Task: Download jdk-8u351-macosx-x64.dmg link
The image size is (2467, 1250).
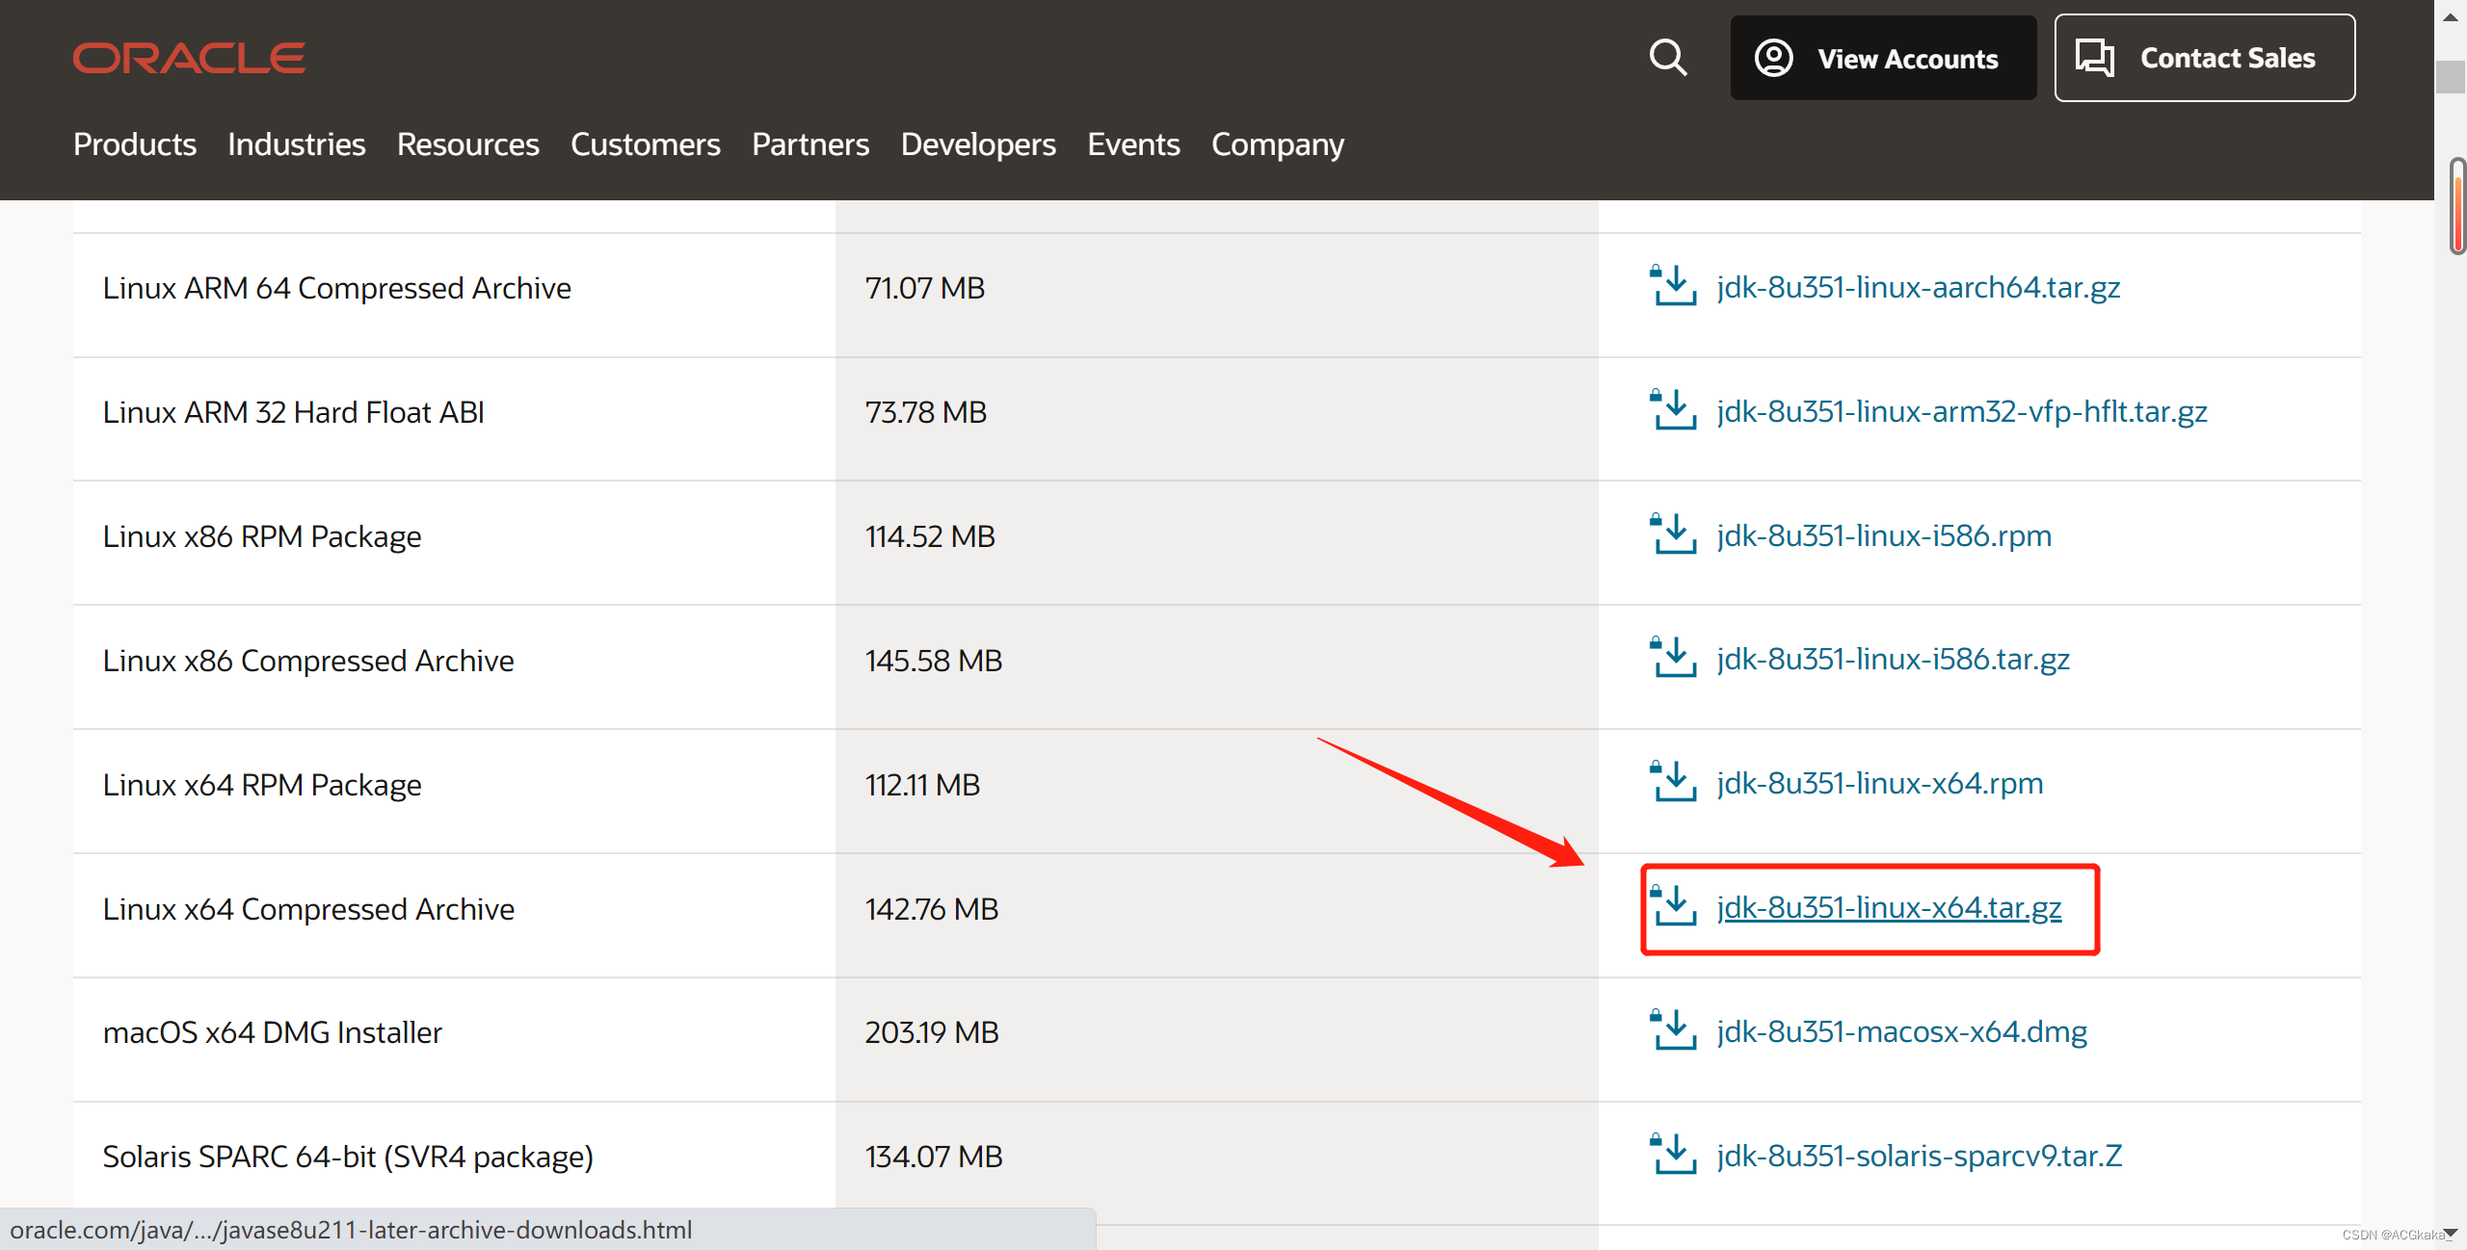Action: point(1902,1031)
